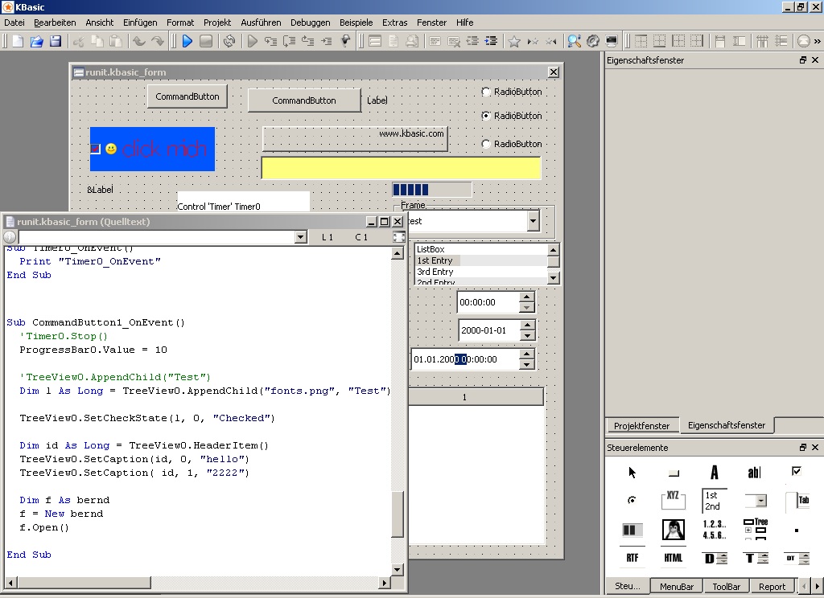Screen dimensions: 824x598
Task: Switch to the Projektfenster tab
Action: point(641,425)
